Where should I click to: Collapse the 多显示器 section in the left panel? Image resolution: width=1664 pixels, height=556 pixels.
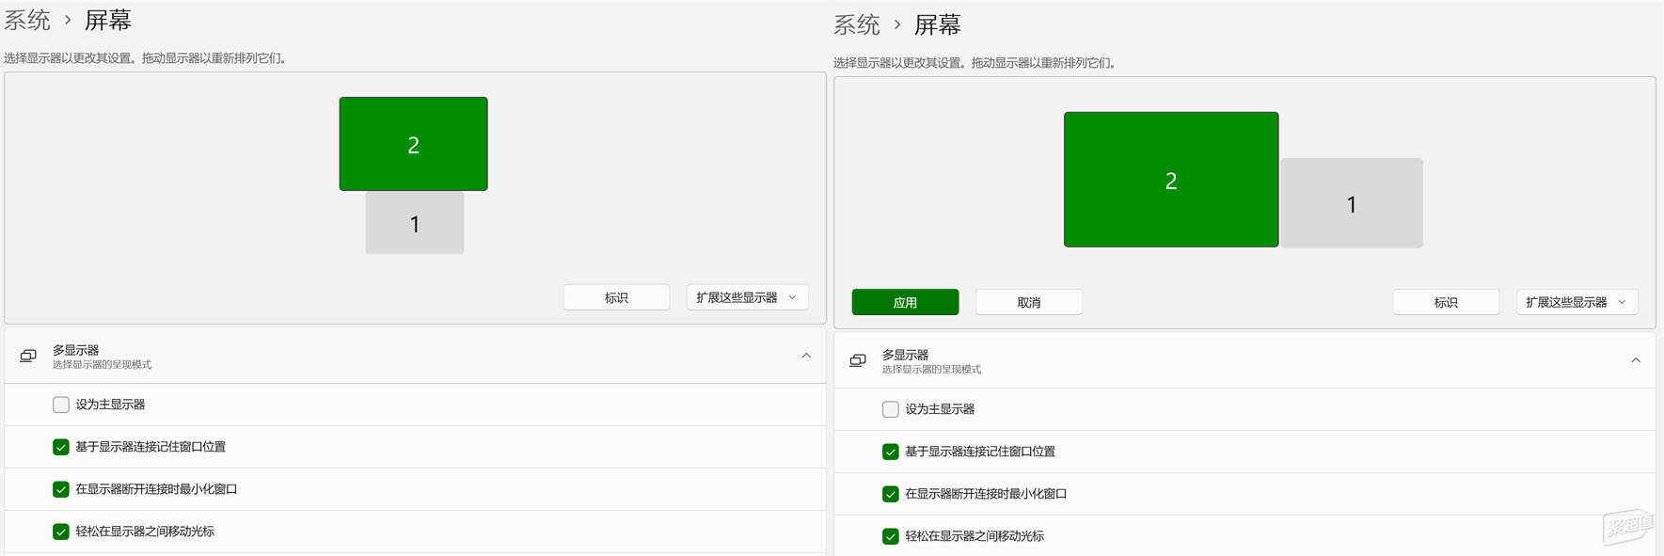pyautogui.click(x=806, y=356)
